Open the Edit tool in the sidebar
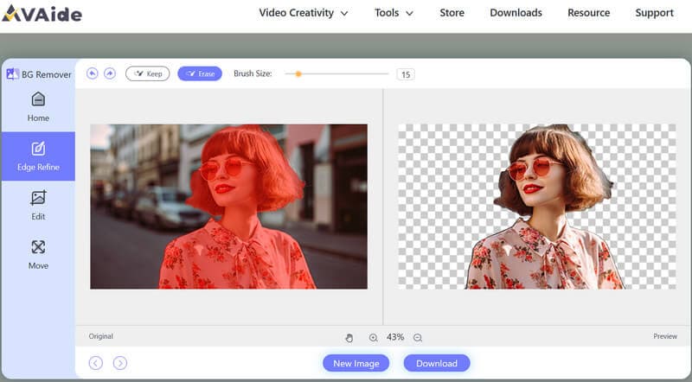 [x=38, y=206]
